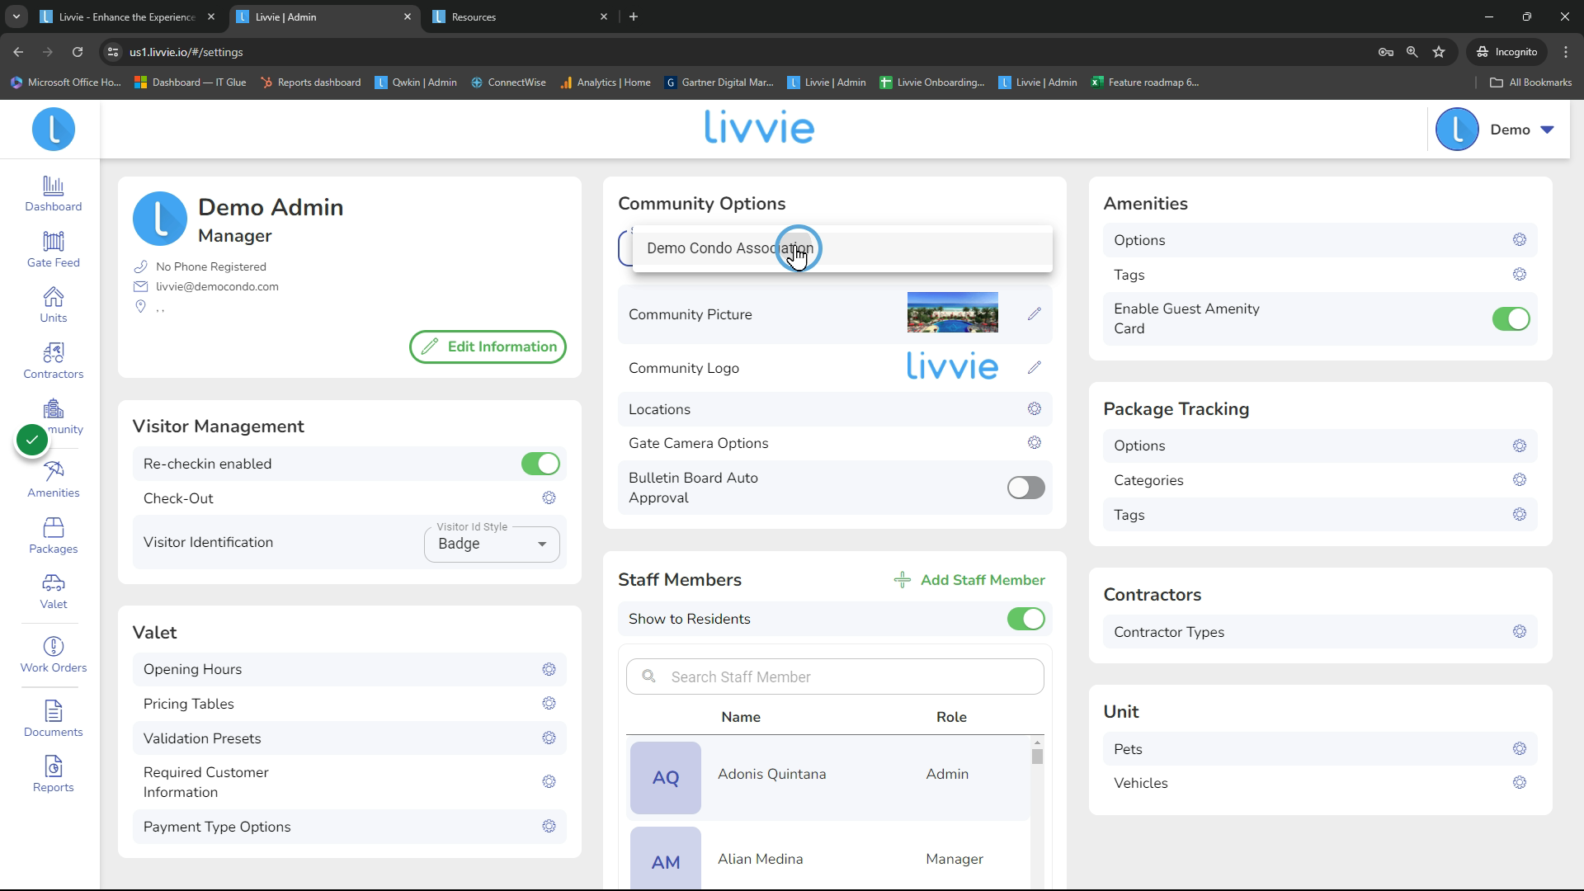Open Packages in the sidebar
The width and height of the screenshot is (1584, 891).
pyautogui.click(x=53, y=536)
